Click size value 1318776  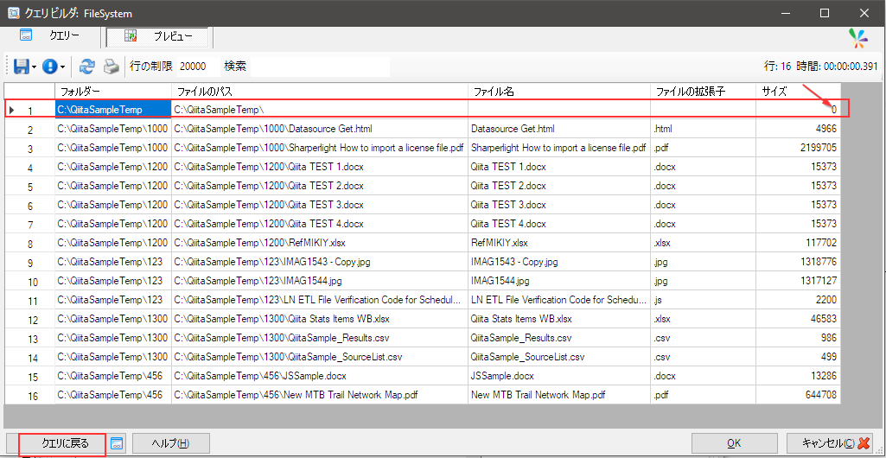[818, 263]
